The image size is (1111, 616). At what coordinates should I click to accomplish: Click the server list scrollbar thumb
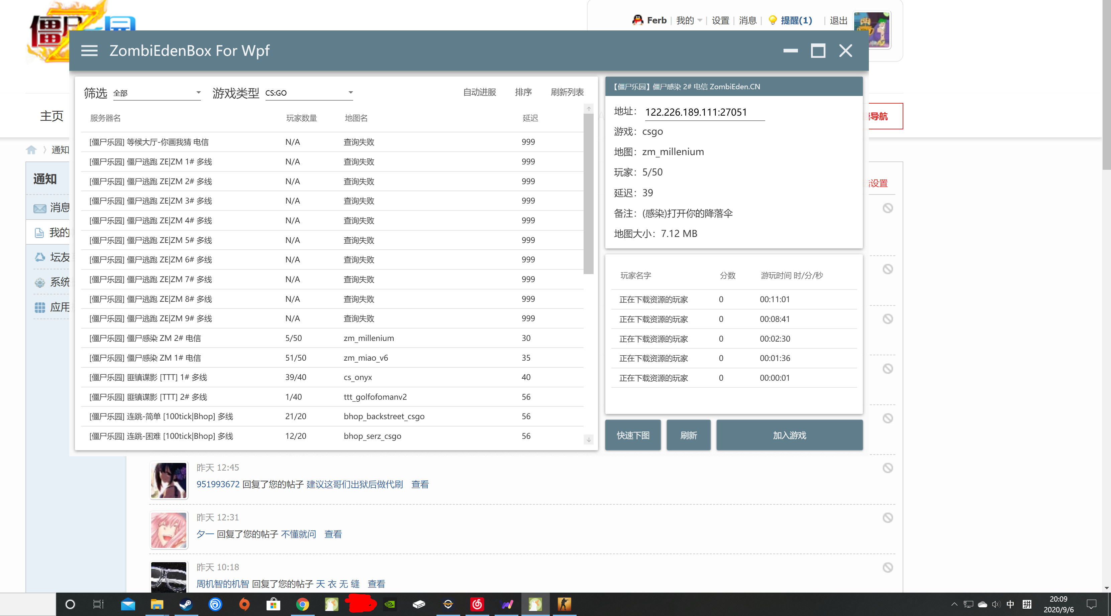[x=588, y=194]
